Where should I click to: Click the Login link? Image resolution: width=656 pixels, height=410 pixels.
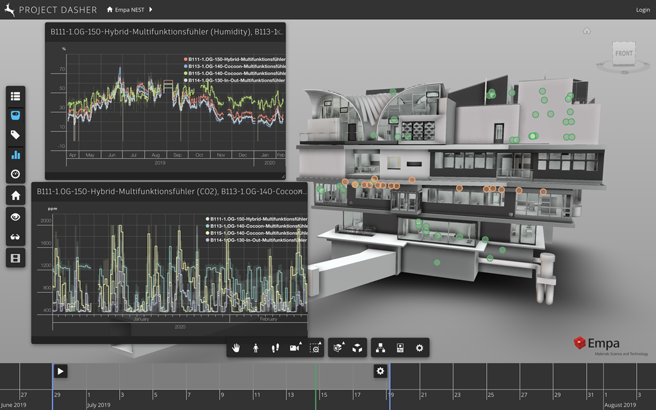tap(643, 10)
